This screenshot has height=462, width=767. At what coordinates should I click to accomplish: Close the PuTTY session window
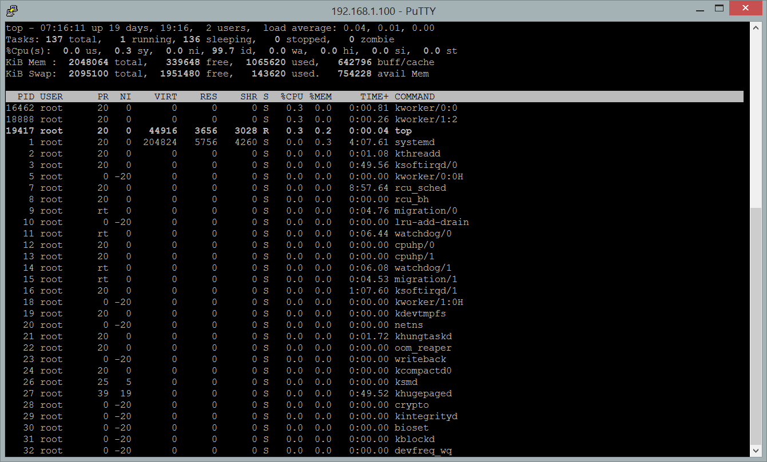point(745,9)
